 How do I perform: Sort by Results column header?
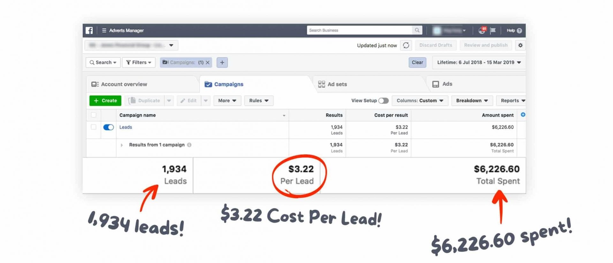[x=318, y=115]
